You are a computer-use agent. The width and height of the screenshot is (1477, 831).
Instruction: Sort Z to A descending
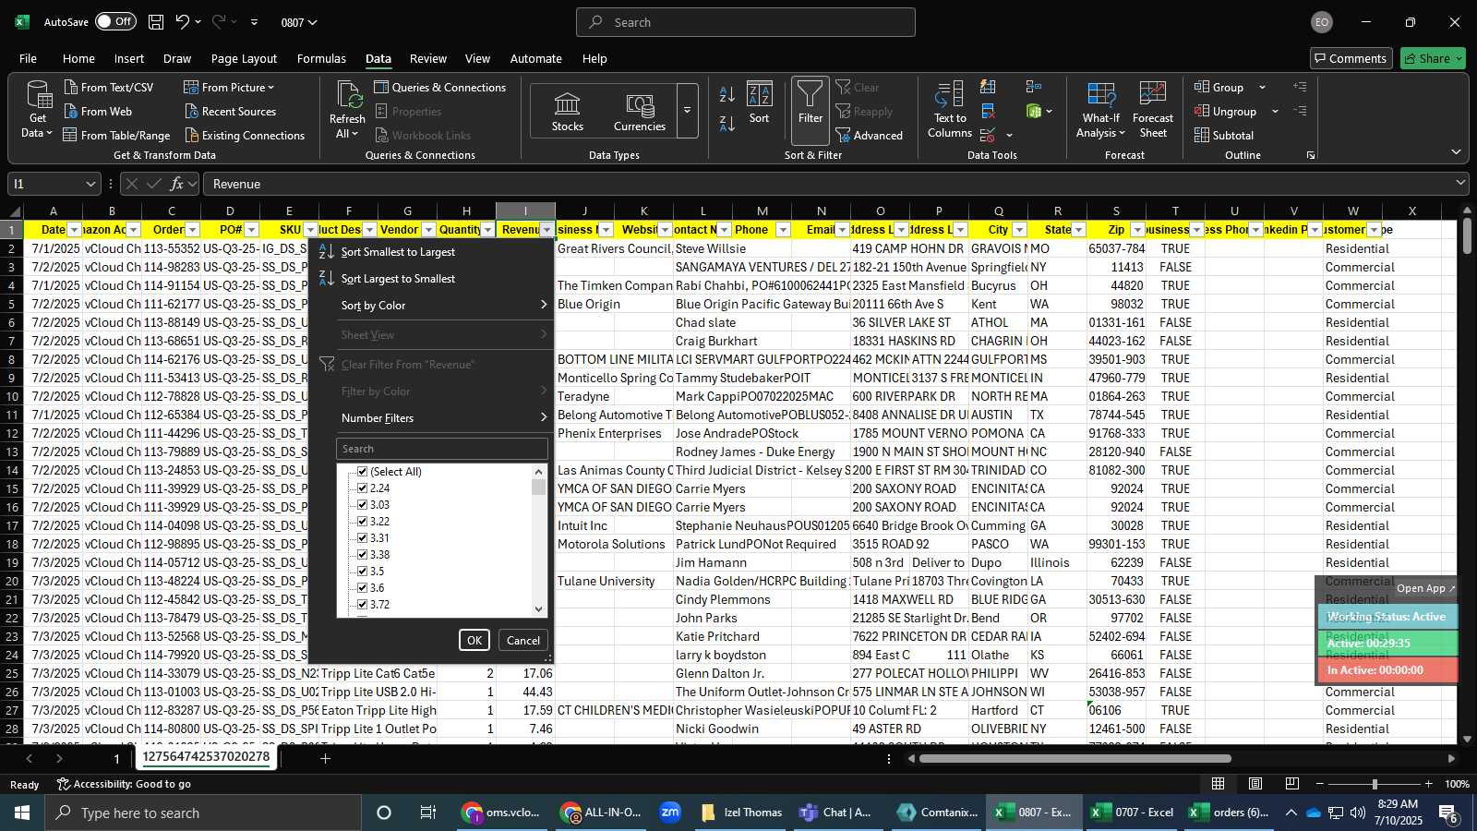click(x=727, y=123)
